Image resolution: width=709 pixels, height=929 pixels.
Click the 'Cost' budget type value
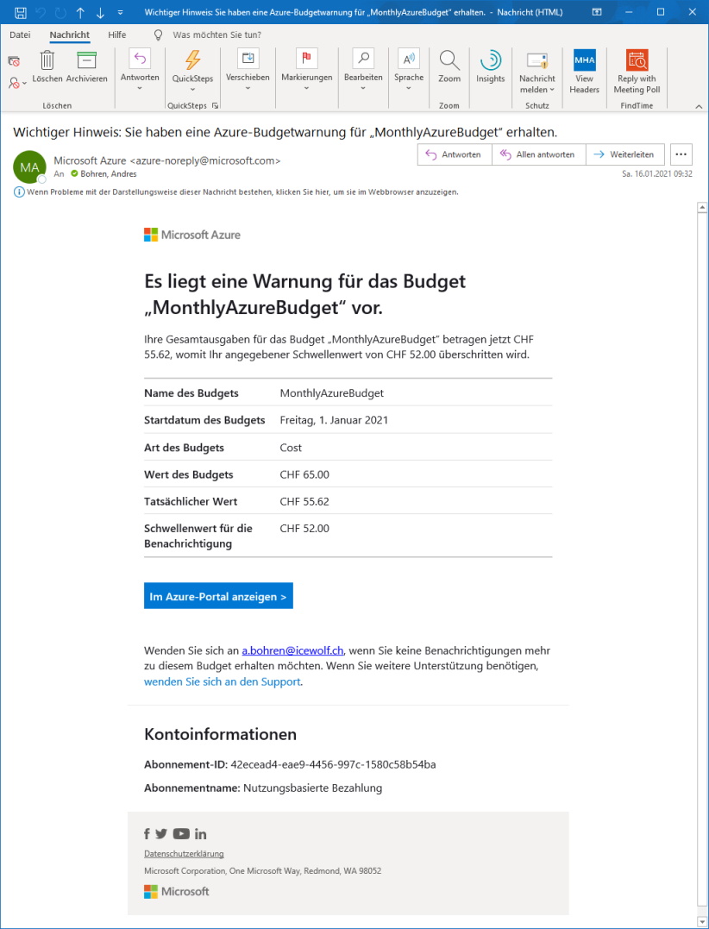pos(291,448)
